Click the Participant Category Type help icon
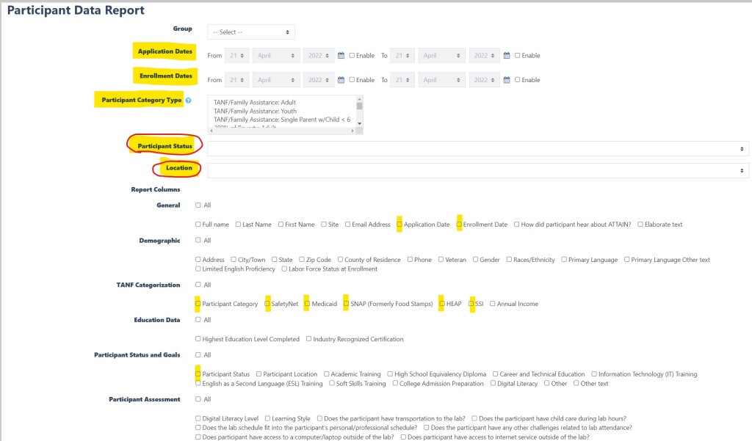 point(189,101)
